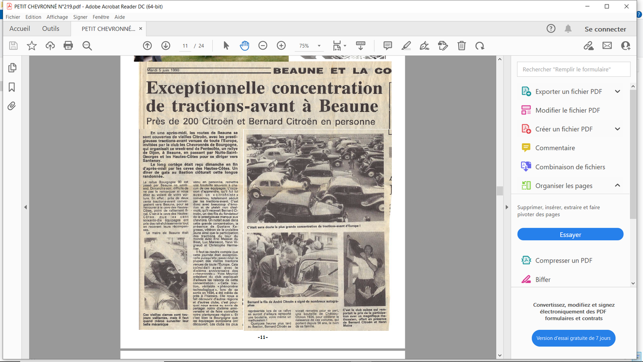Add file to favorites with star icon
The width and height of the screenshot is (643, 362).
pyautogui.click(x=32, y=46)
